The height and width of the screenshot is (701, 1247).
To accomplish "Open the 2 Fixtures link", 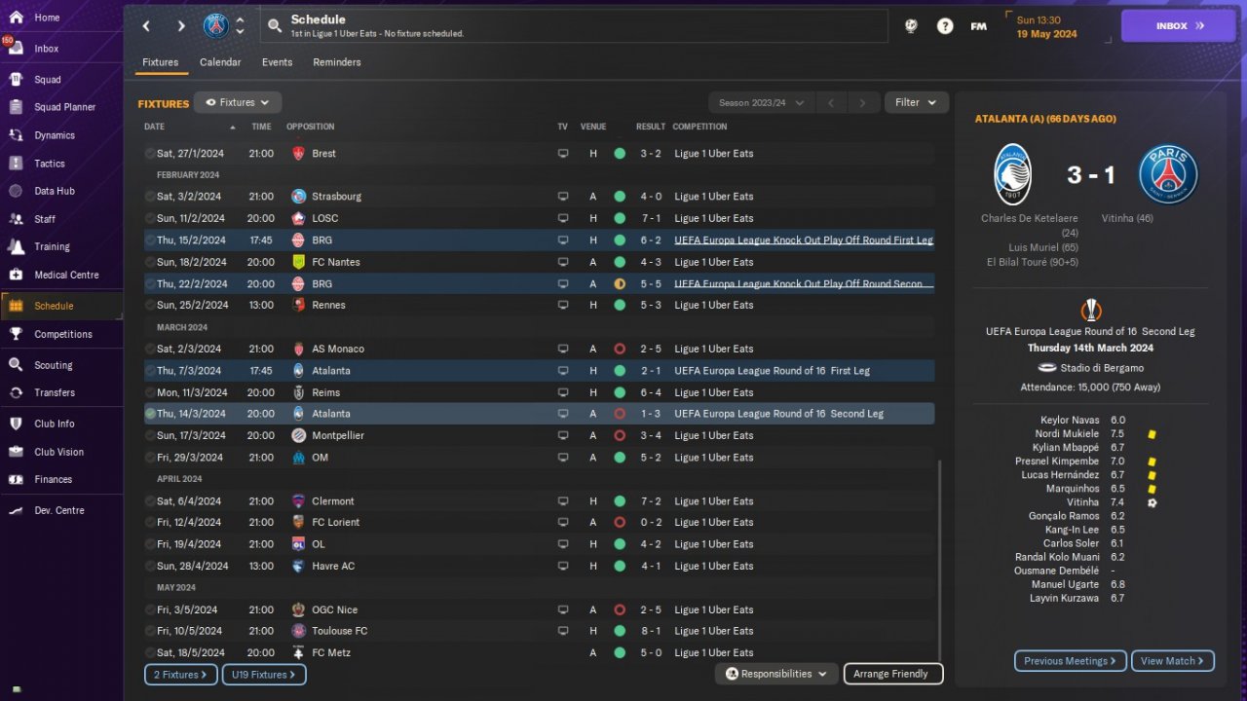I will (x=180, y=675).
